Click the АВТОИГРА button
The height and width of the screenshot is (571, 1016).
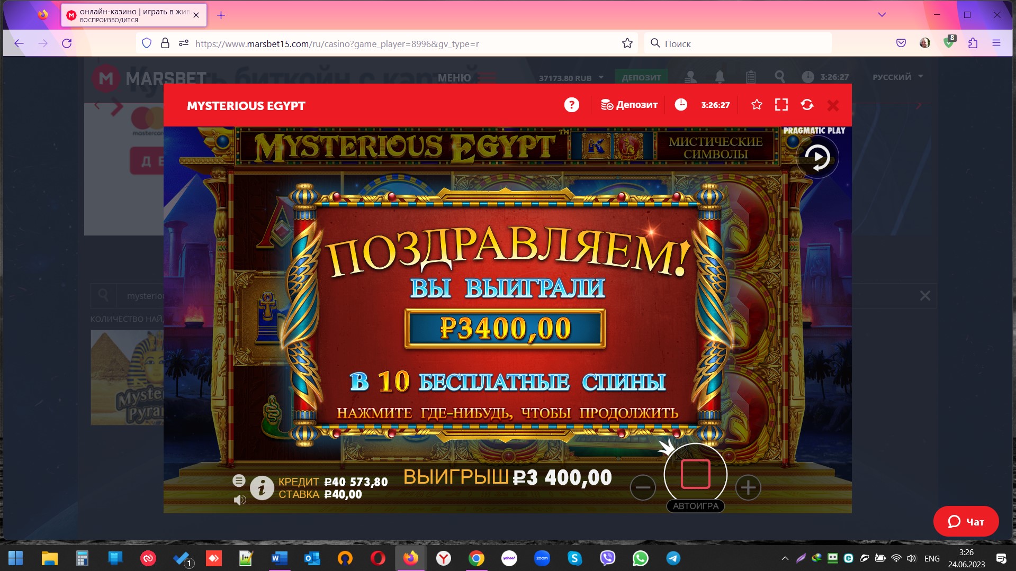(696, 506)
